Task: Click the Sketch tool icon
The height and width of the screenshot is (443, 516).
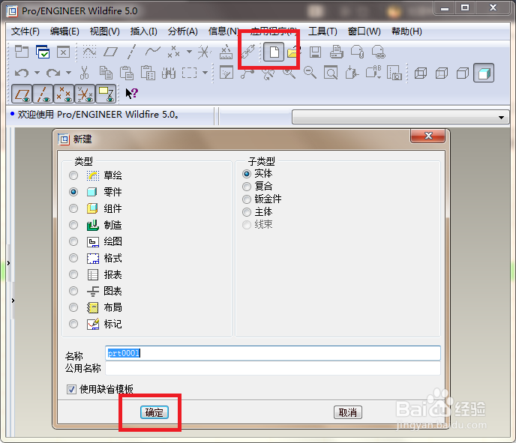Action: coord(89,52)
